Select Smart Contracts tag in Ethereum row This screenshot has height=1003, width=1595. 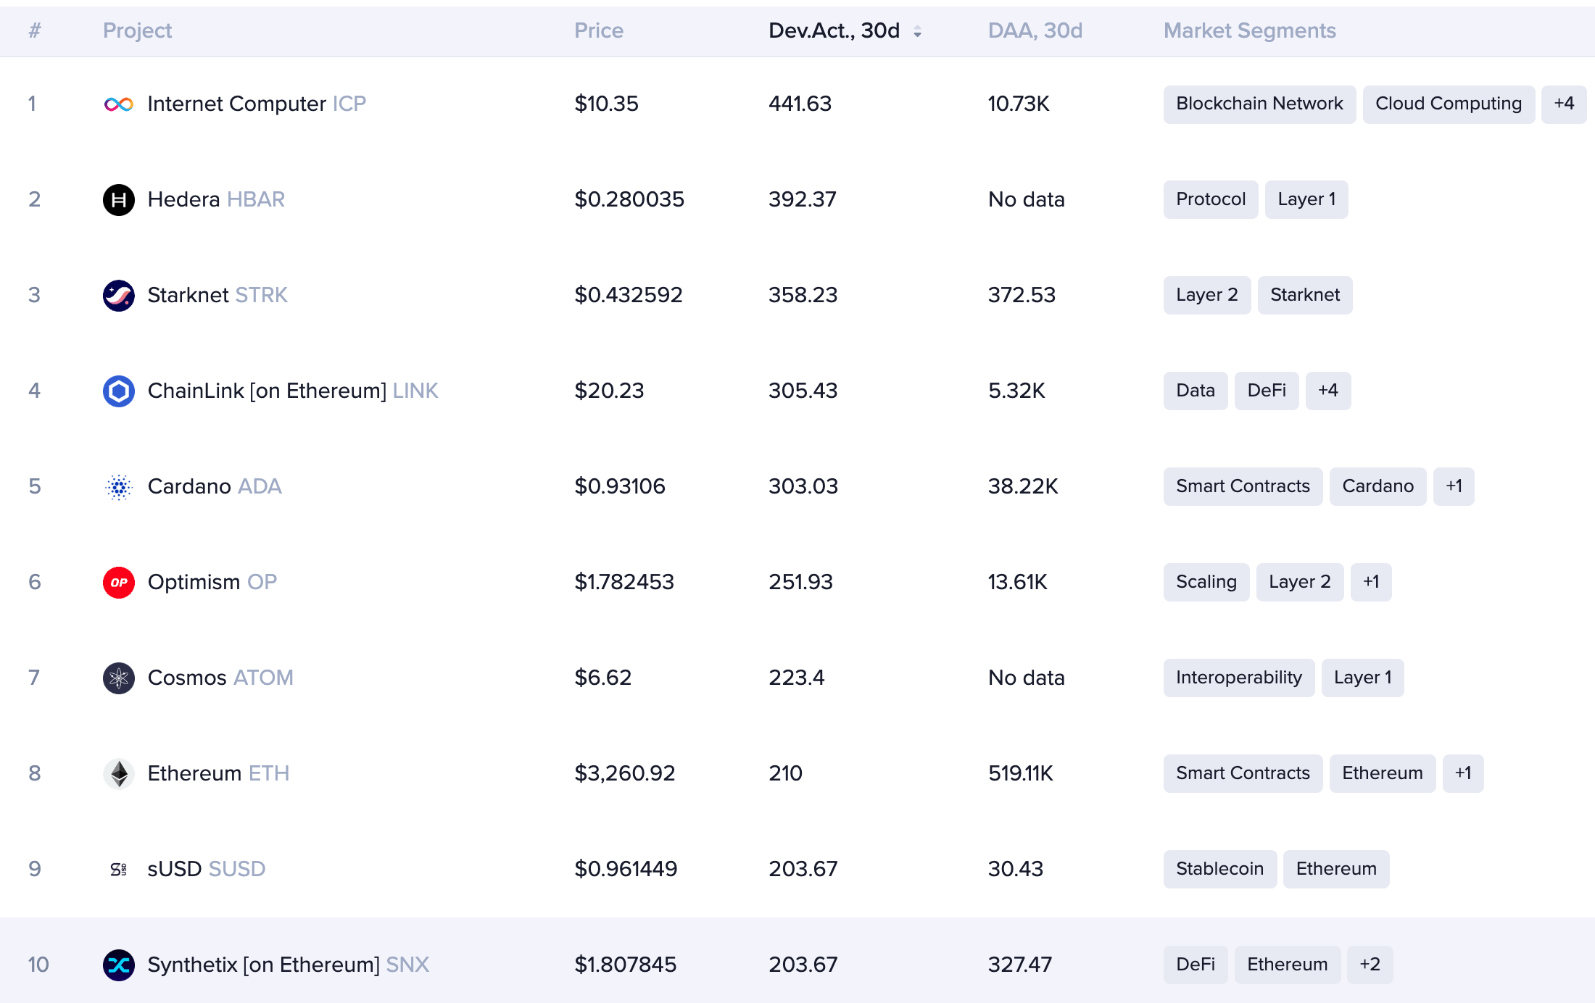click(x=1243, y=774)
